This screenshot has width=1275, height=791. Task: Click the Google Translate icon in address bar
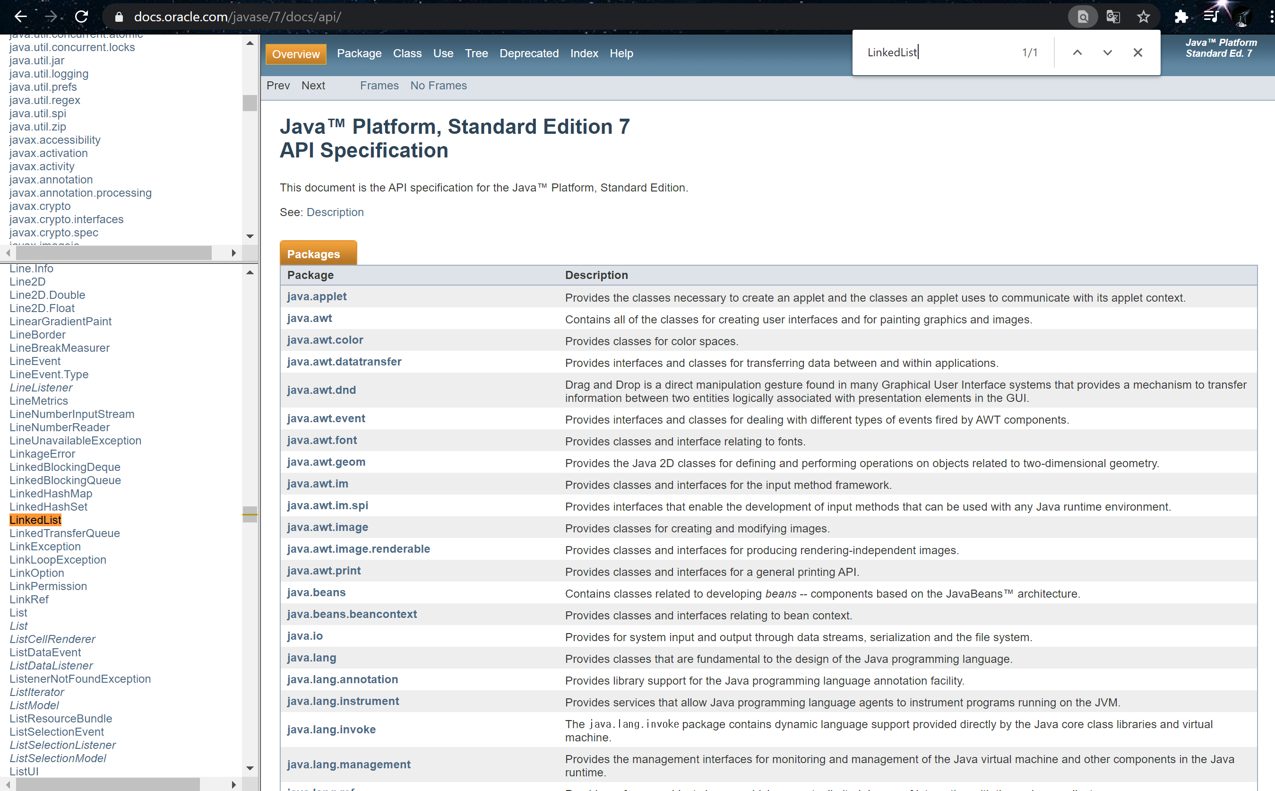pos(1113,17)
